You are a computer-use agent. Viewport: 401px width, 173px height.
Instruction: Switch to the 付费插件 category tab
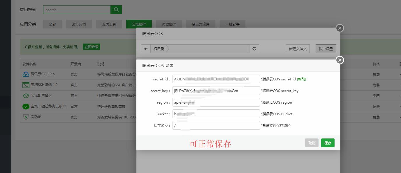coord(169,24)
